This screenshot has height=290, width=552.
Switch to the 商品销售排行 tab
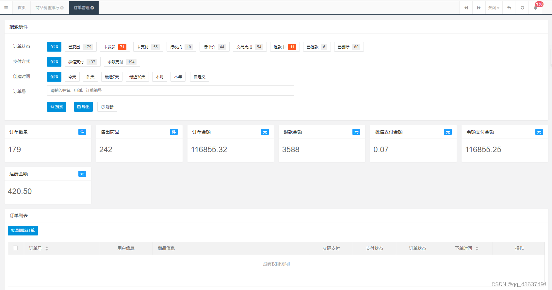[48, 8]
